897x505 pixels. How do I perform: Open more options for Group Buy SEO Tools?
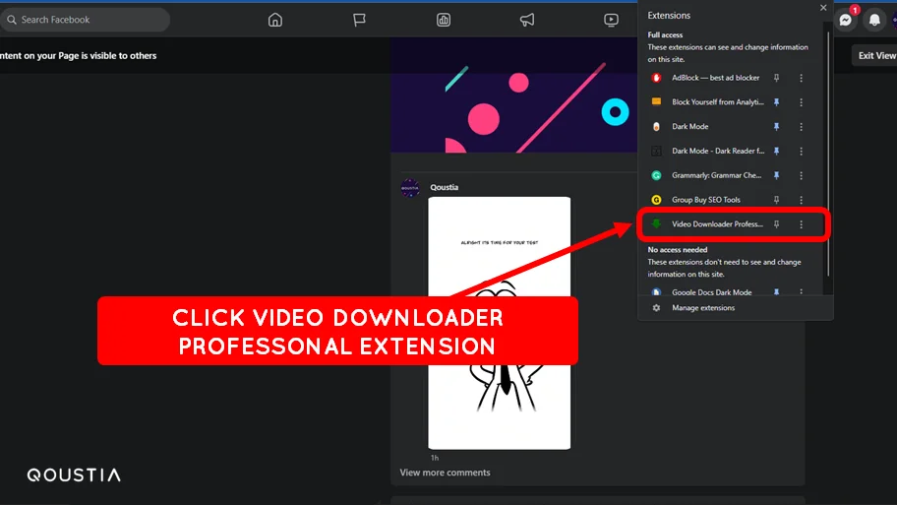(x=801, y=200)
